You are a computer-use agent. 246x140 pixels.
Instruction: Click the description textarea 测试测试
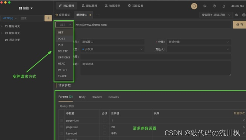click(156, 68)
